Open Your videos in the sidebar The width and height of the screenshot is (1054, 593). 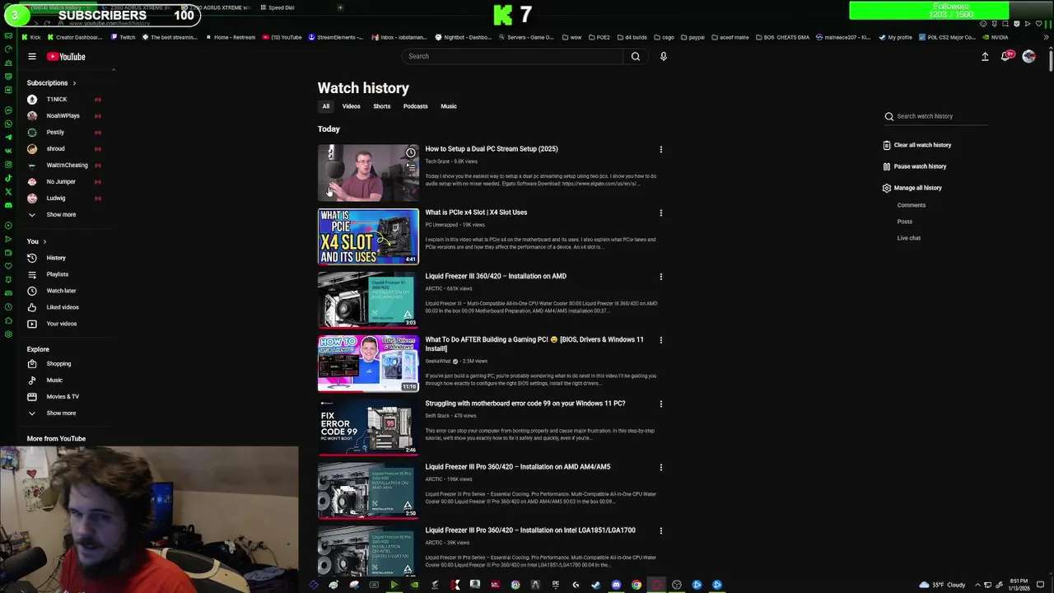[x=62, y=324]
